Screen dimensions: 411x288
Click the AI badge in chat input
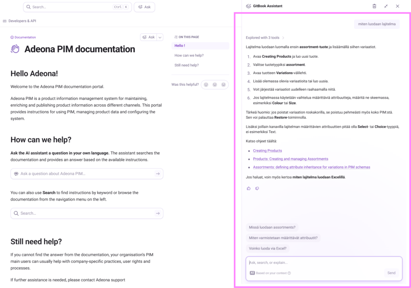[x=252, y=273]
